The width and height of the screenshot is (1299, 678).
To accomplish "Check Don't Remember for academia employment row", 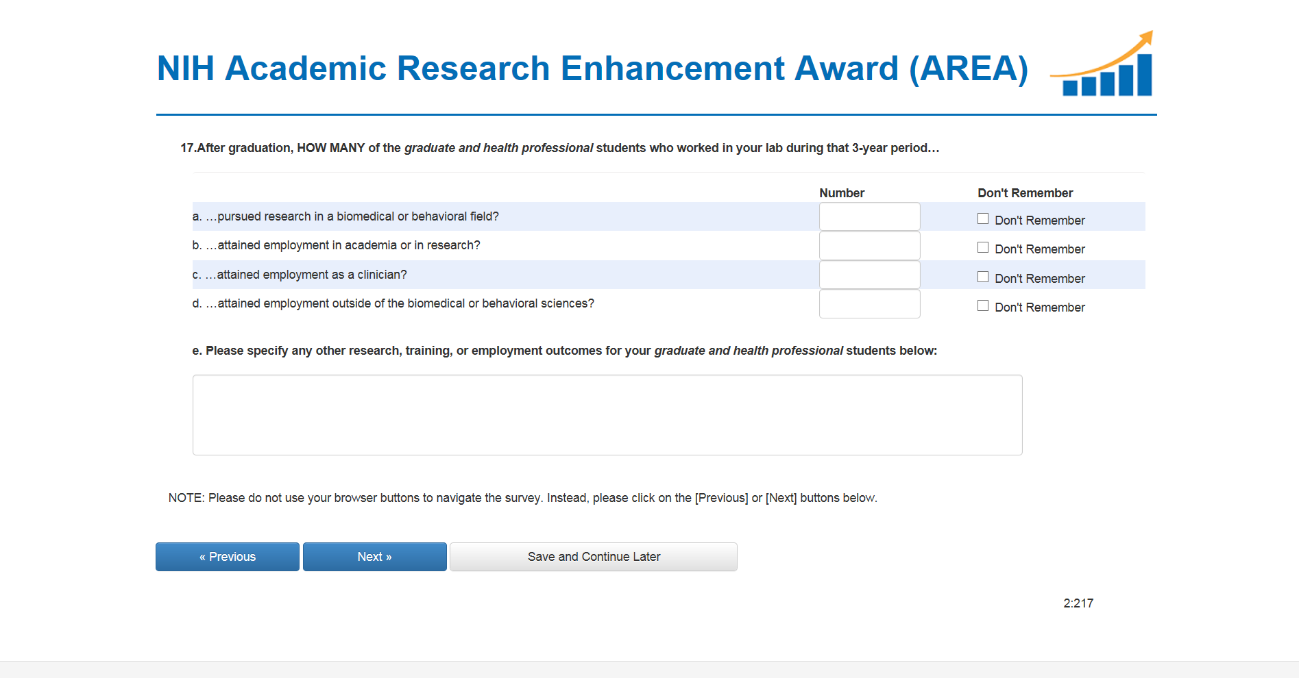I will [x=983, y=248].
